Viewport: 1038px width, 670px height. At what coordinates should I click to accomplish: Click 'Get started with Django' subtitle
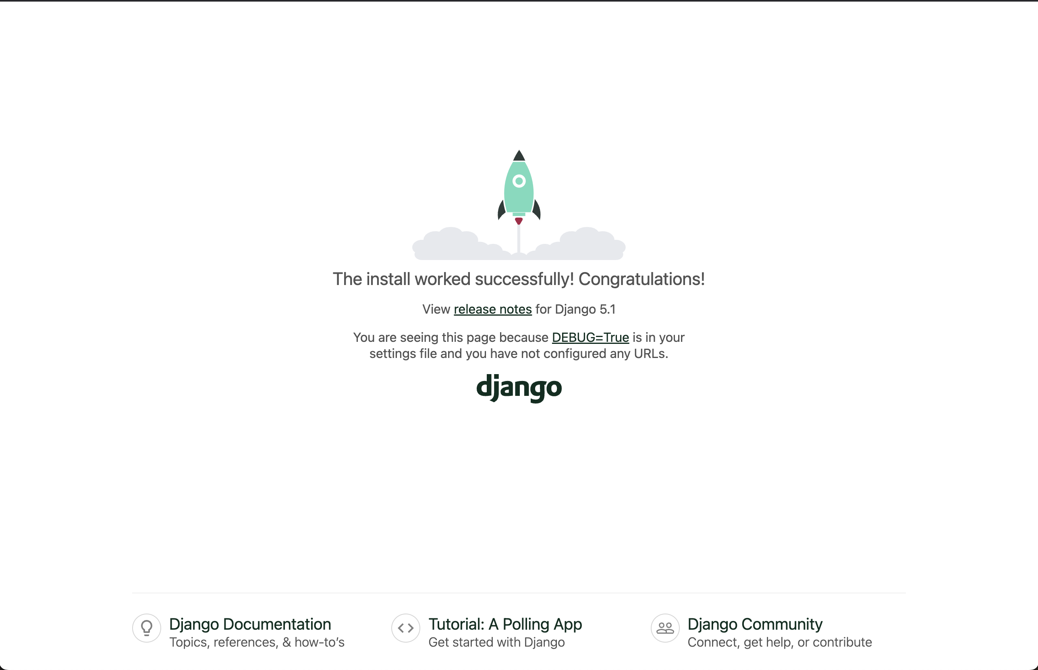coord(496,642)
